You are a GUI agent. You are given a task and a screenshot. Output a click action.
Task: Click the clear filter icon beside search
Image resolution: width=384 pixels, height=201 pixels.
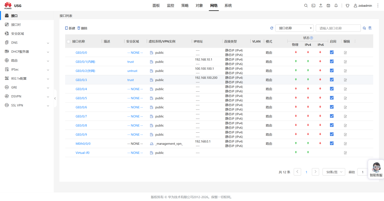pos(370,28)
